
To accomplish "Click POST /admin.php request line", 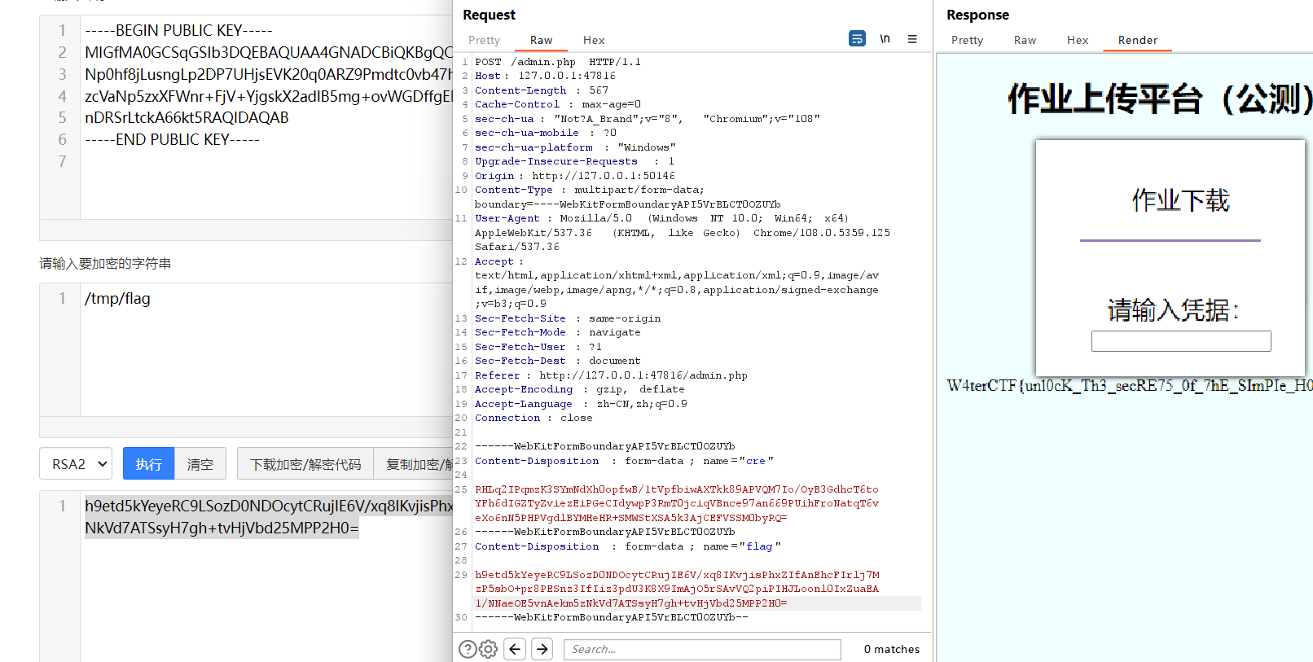I will pos(558,62).
